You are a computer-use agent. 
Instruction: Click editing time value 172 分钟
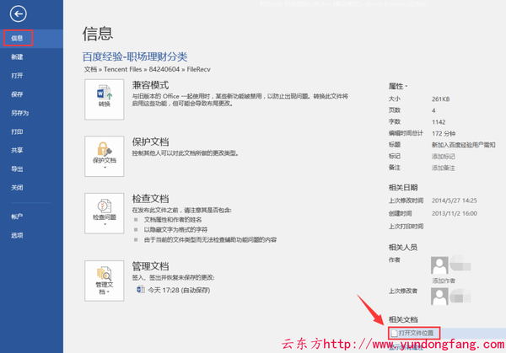[444, 133]
